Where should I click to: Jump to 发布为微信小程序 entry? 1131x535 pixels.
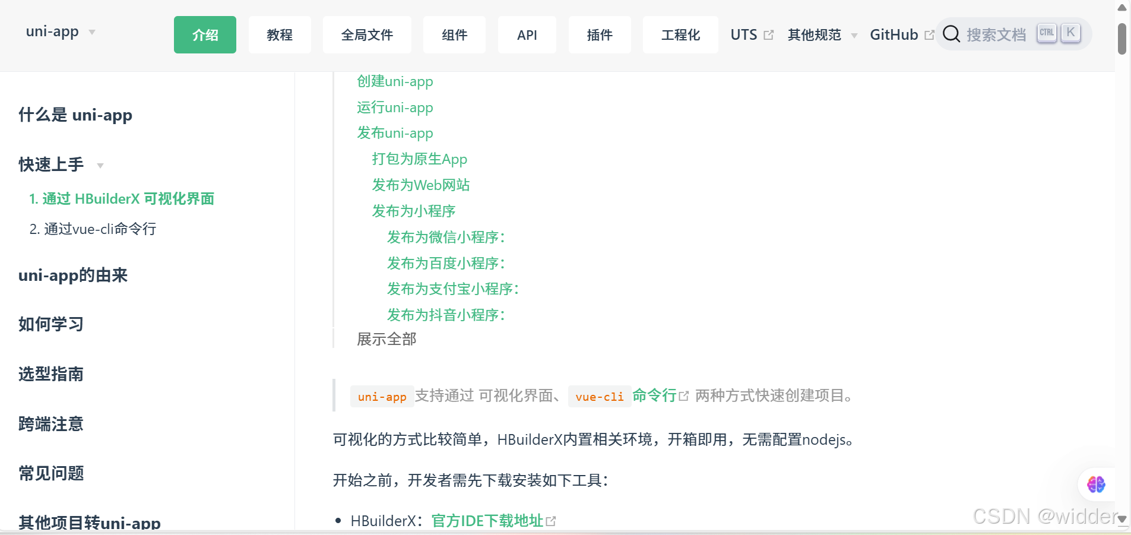[x=446, y=237]
